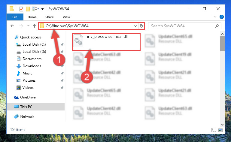Open the File menu
Screen dimensions: 231x142
pyautogui.click(x=15, y=17)
